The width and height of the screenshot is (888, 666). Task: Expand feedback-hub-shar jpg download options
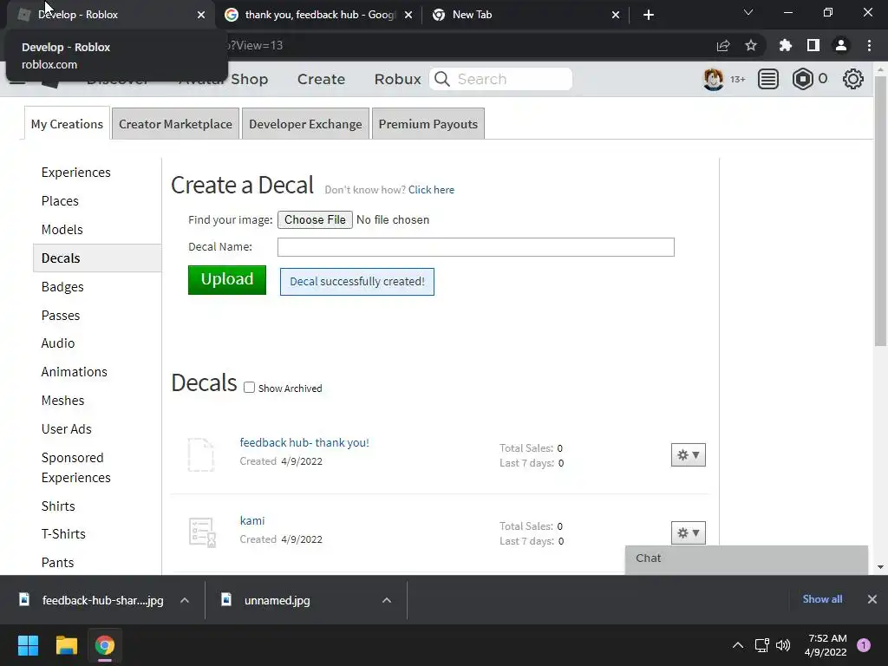[x=185, y=600]
